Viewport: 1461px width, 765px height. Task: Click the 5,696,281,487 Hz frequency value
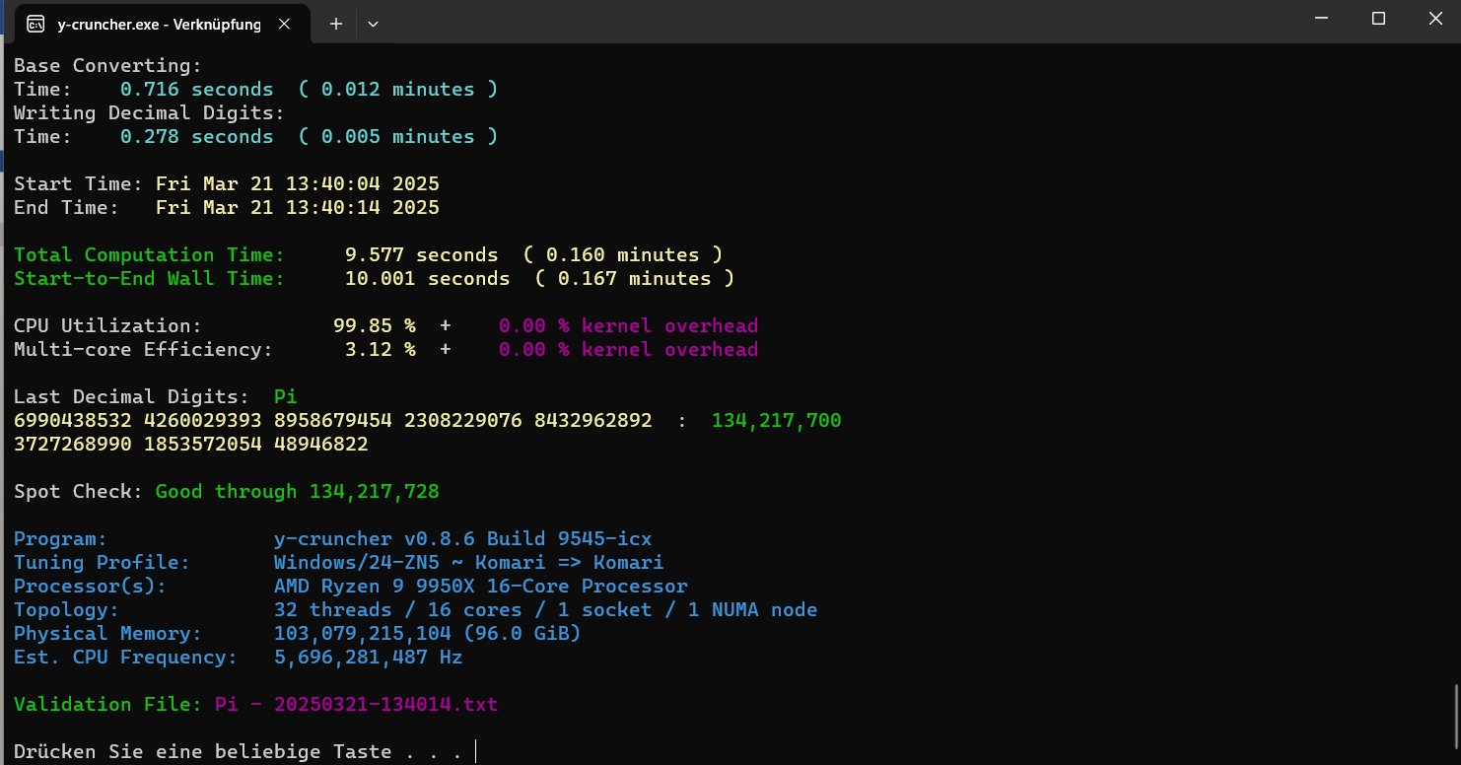click(368, 657)
